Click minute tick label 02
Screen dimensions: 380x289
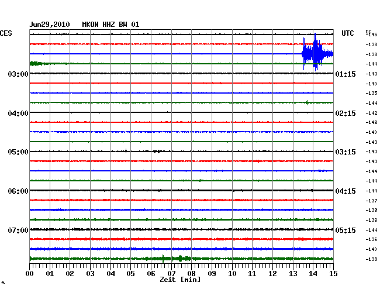pyautogui.click(x=70, y=273)
